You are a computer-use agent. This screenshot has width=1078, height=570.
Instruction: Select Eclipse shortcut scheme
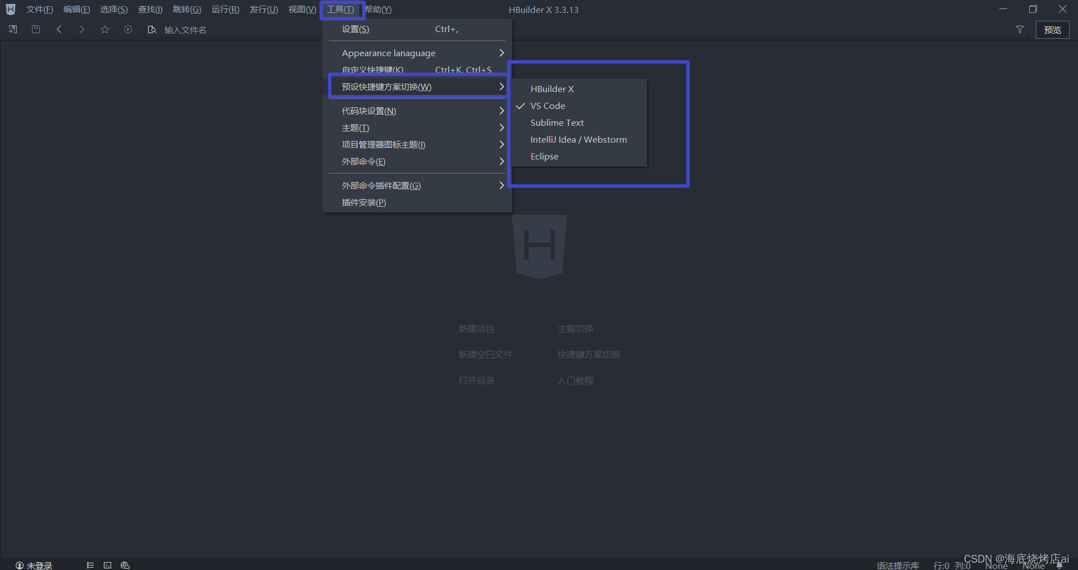[x=578, y=156]
